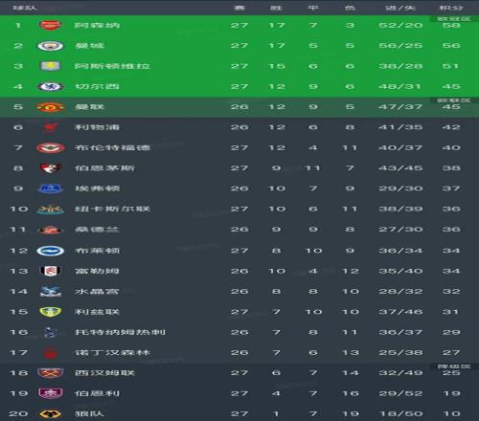Open team name 布伦特福德
Screen dimensions: 479x421
112,147
